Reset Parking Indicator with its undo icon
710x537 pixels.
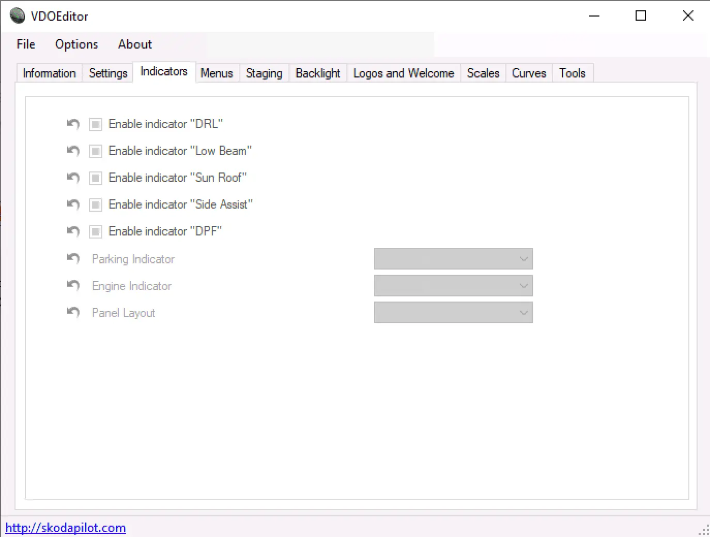coord(73,258)
